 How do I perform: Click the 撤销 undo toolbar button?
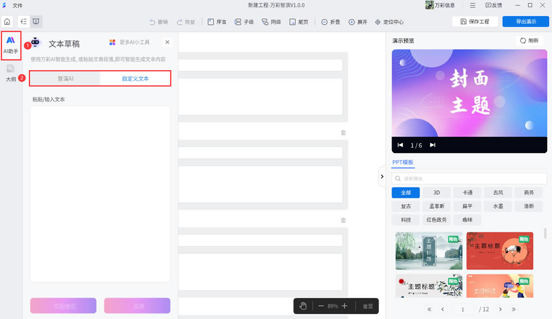(158, 22)
